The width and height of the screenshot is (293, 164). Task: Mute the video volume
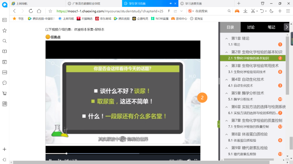188,160
